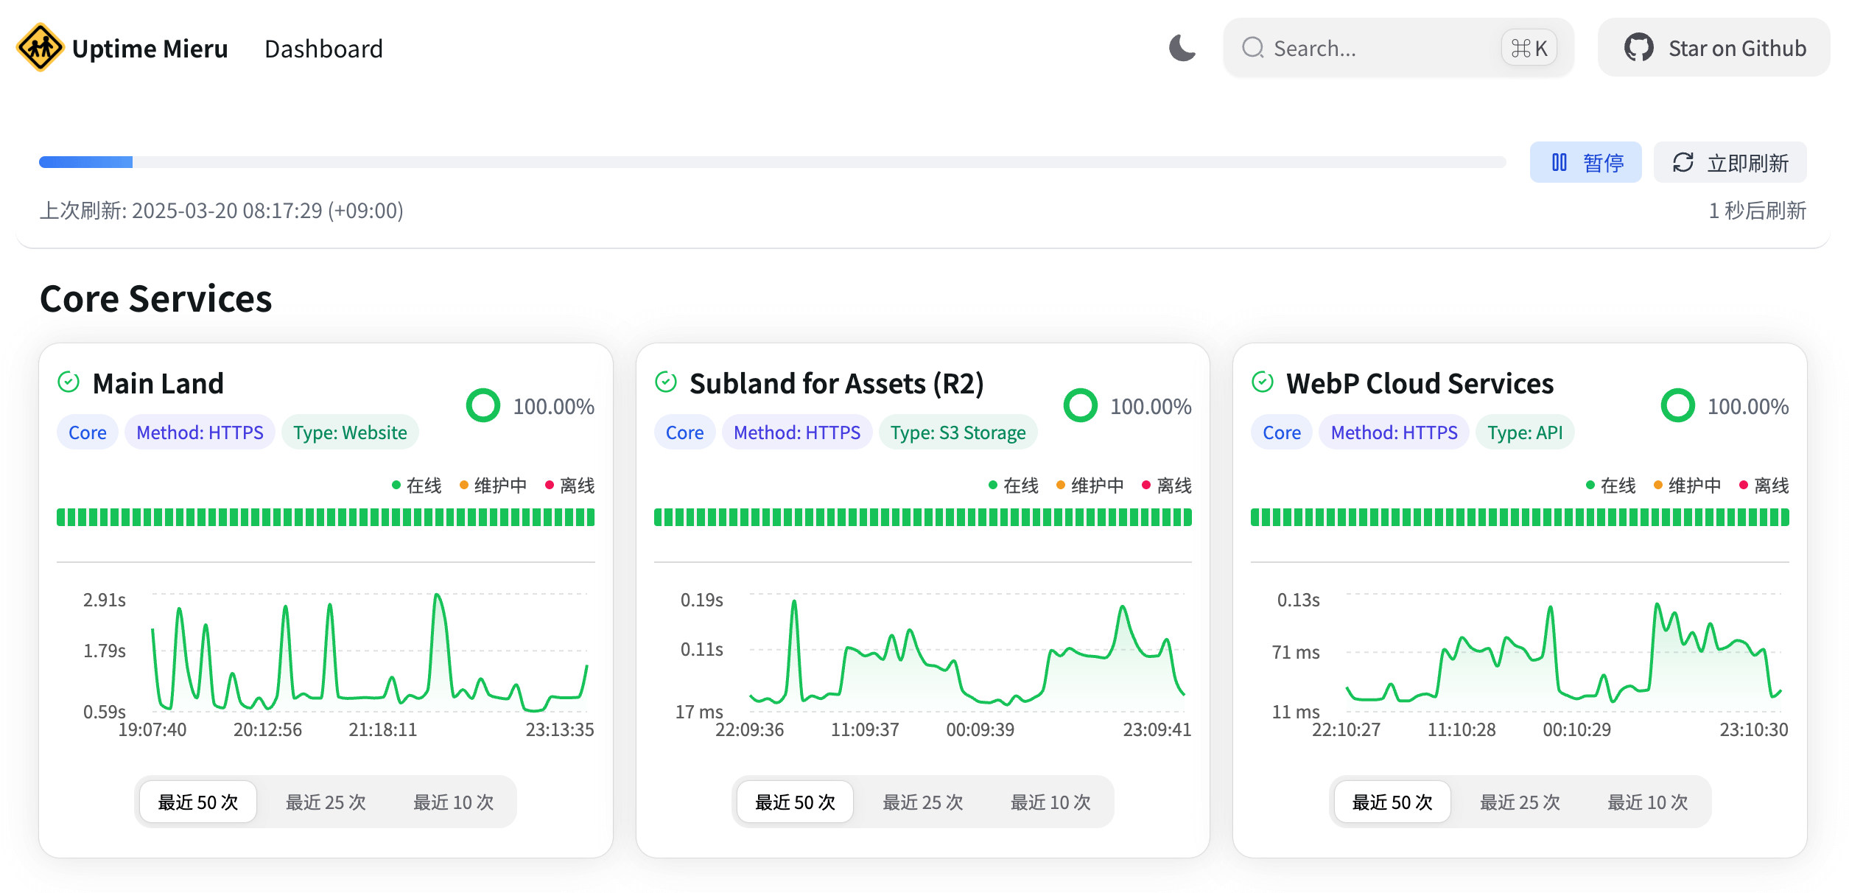Click the refresh countdown progress bar
1849x893 pixels.
[x=771, y=162]
